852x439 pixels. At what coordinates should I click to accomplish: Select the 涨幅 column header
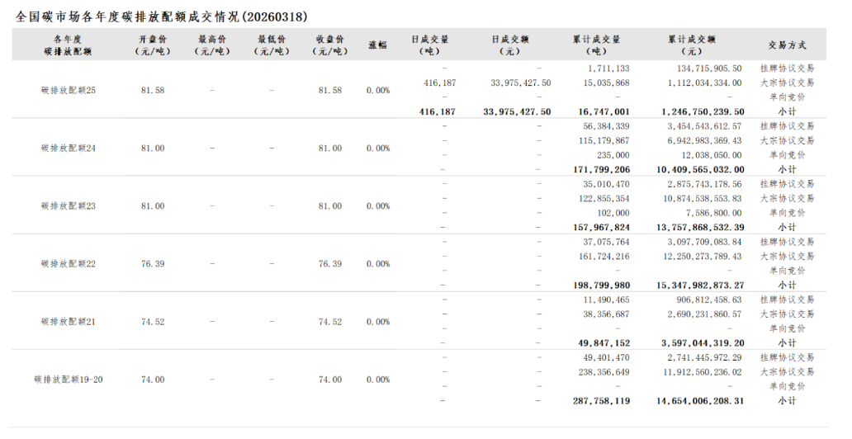377,45
